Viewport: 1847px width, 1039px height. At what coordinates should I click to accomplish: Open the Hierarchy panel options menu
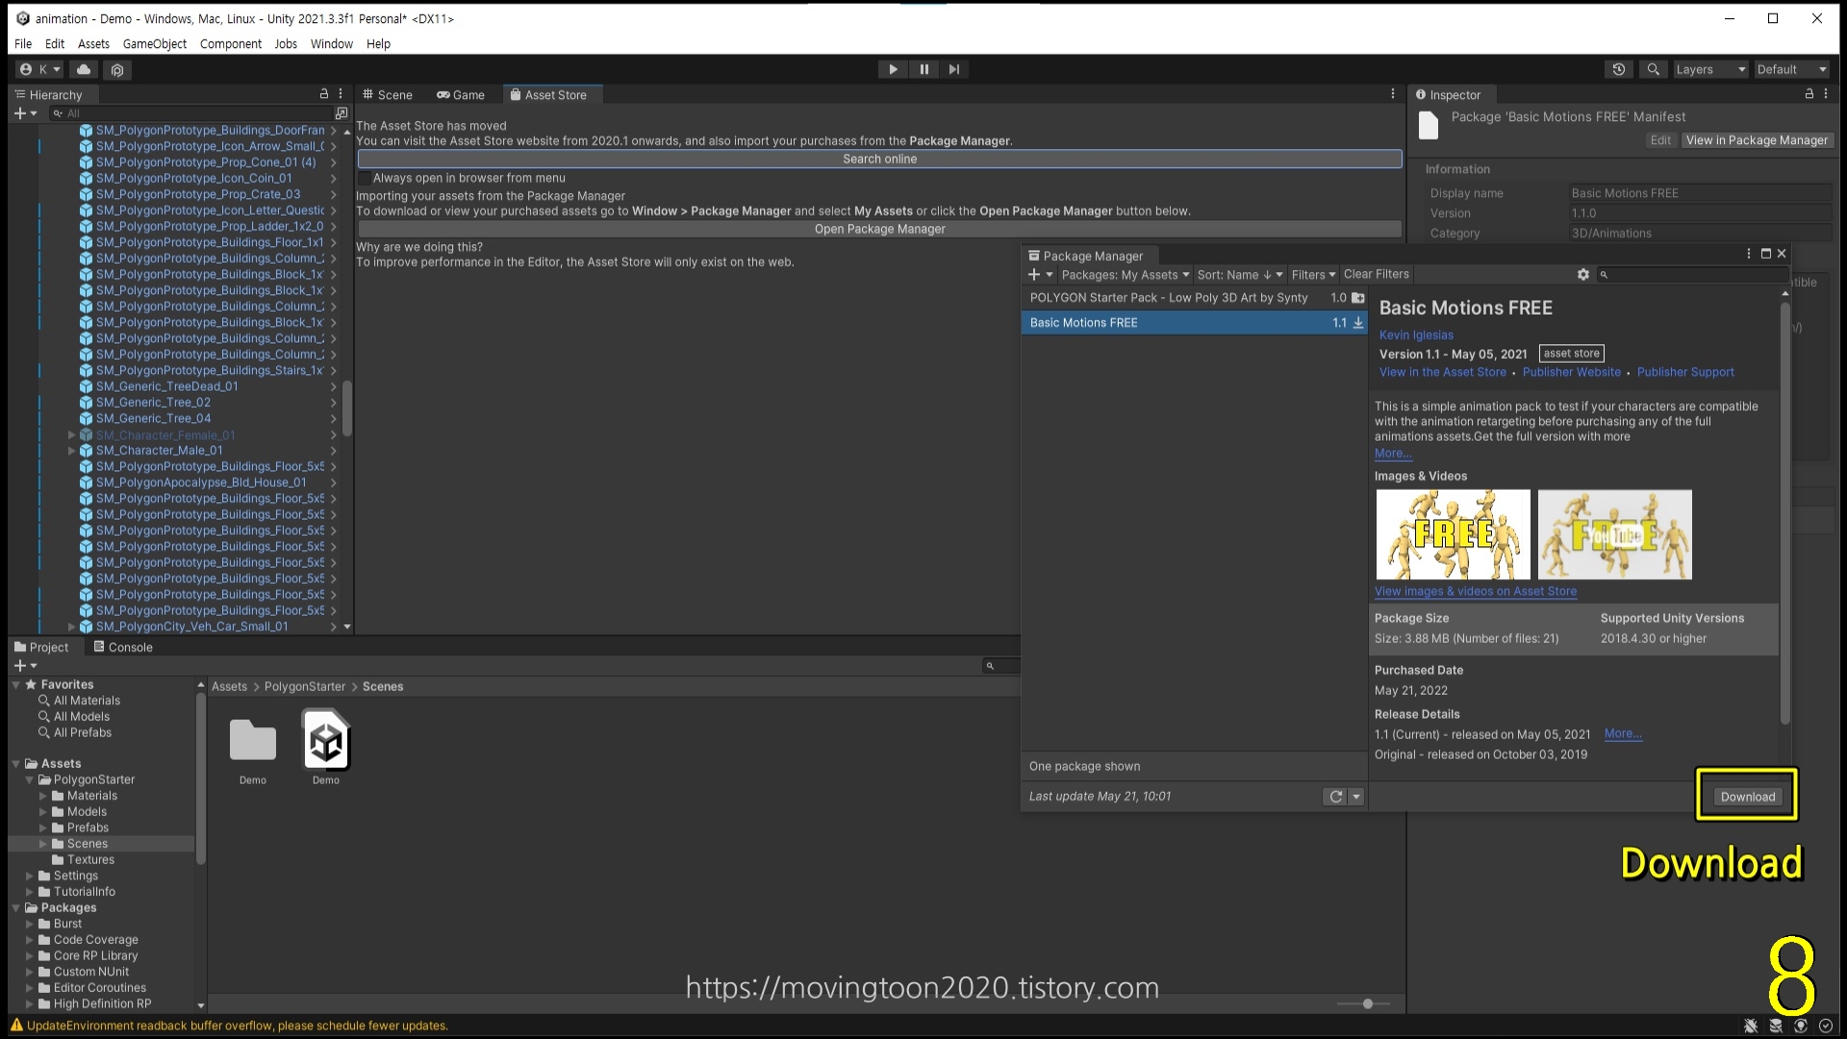[341, 94]
